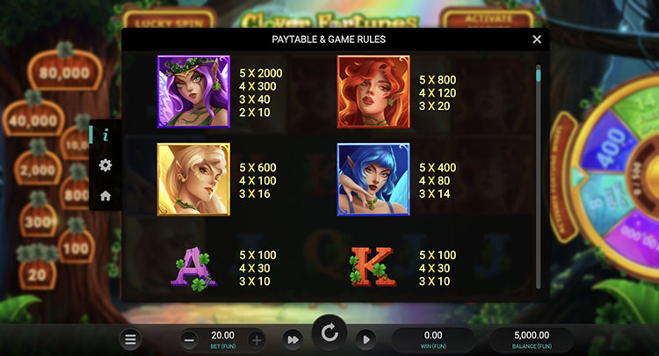
Task: Open the hamburger menu at bottom bar
Action: 130,338
